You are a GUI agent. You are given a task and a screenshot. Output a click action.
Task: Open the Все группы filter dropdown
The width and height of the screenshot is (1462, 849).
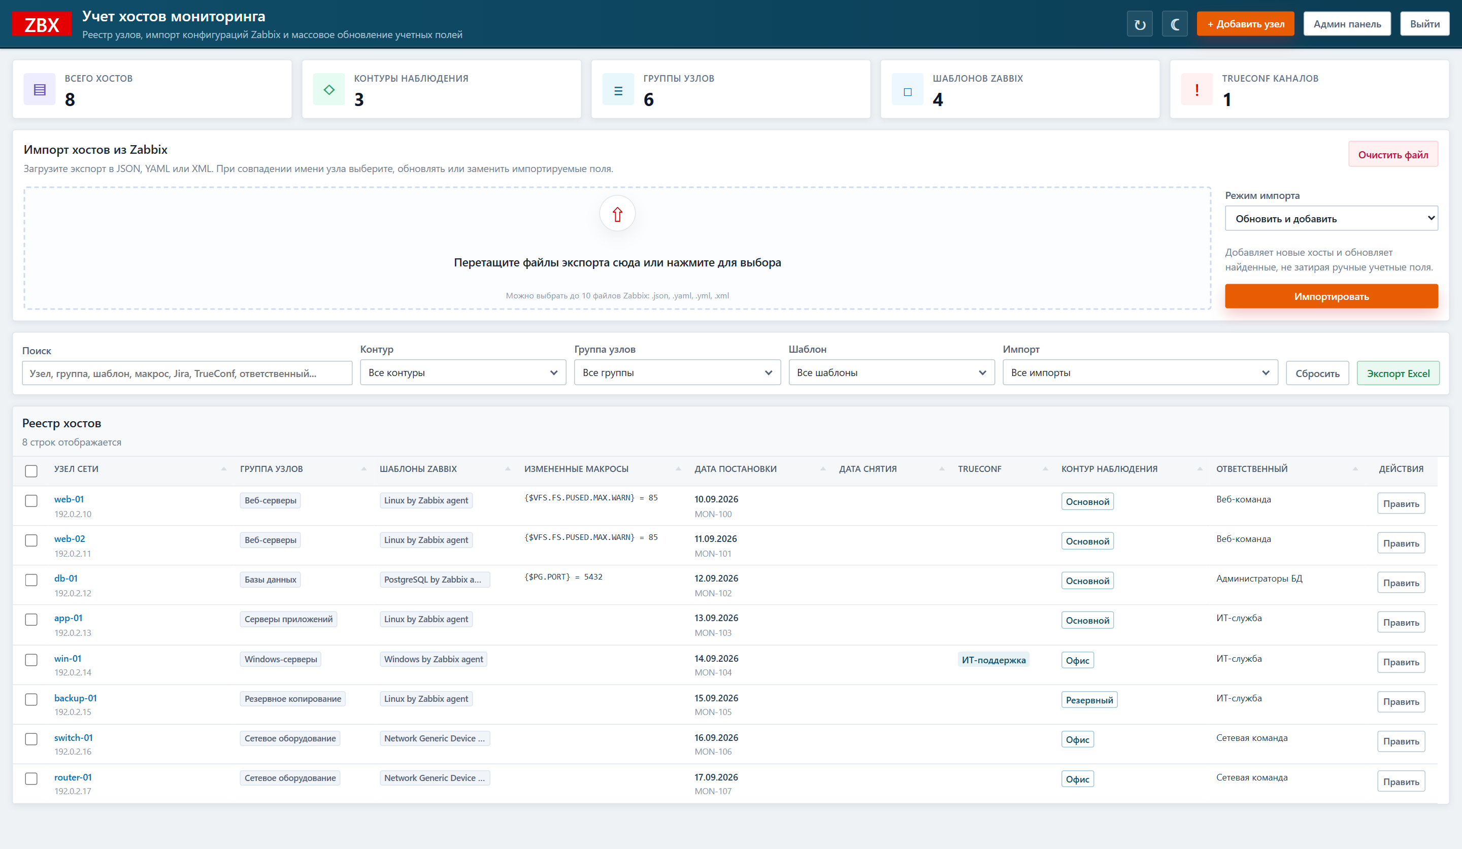[x=677, y=372]
